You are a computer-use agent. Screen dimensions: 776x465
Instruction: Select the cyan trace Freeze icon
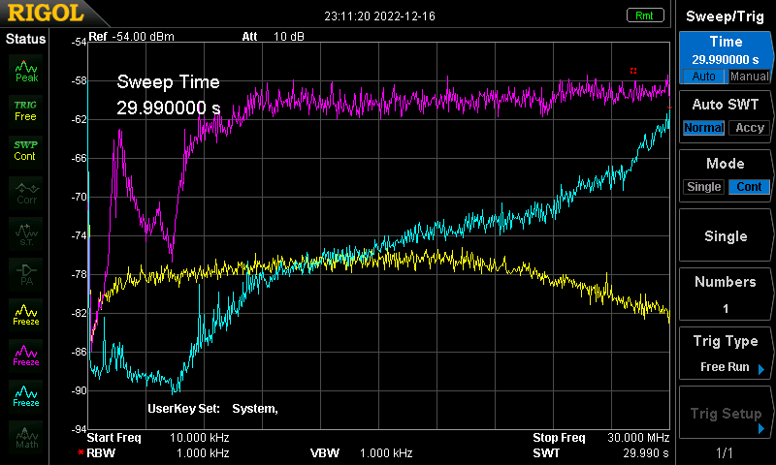coord(26,395)
